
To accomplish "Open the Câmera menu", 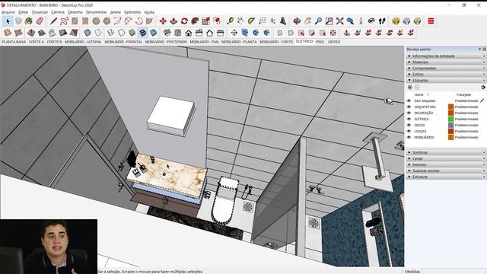I will [x=58, y=12].
